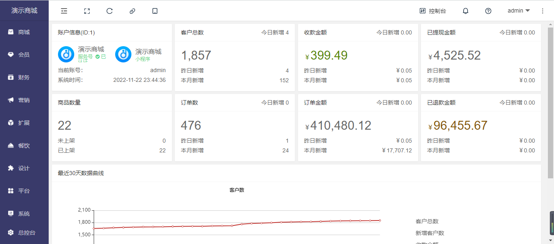The image size is (554, 244).
Task: Toggle fullscreen mode icon in top bar
Action: [x=87, y=11]
